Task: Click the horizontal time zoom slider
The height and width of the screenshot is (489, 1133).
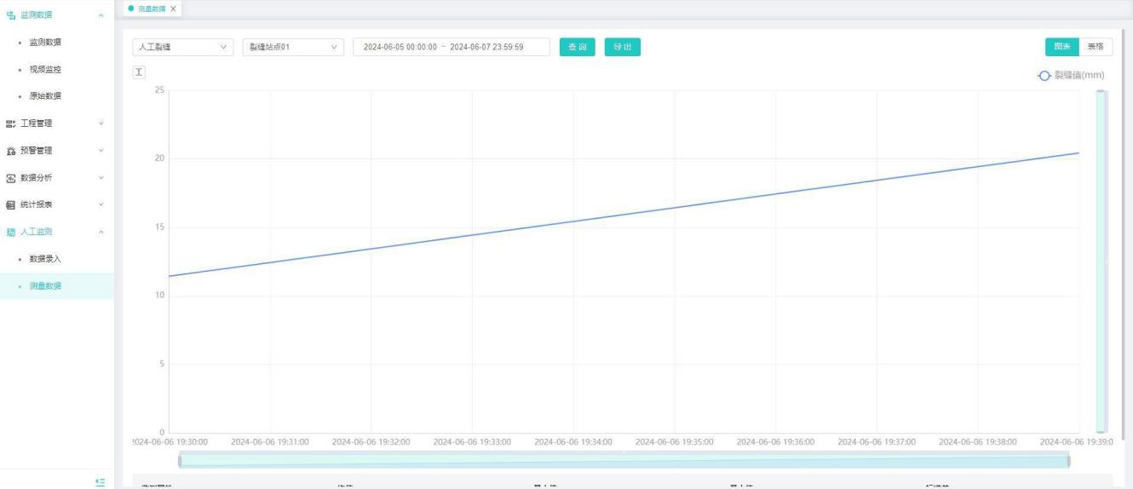Action: point(624,461)
